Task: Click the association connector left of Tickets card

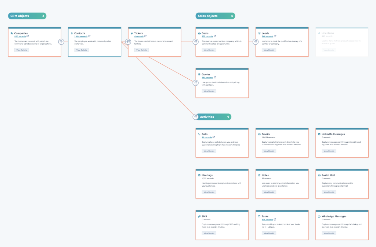Action: [x=128, y=42]
